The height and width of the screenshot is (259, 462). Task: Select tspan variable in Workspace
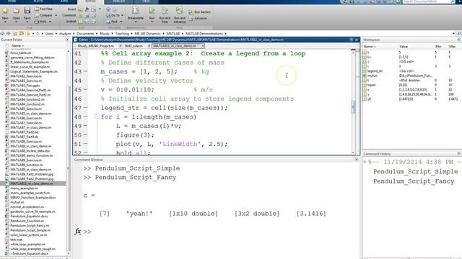point(372,85)
